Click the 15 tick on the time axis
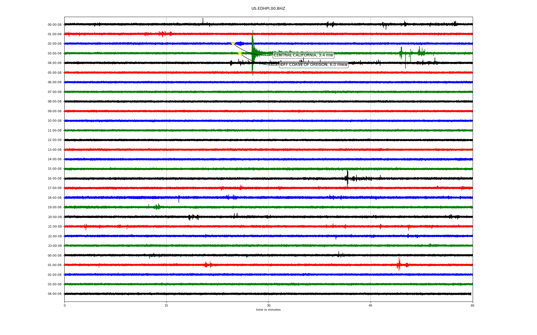Viewport: 537px width, 335px height. coord(166,305)
